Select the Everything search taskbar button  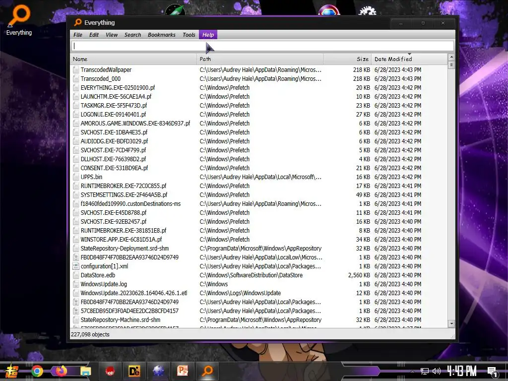click(207, 371)
